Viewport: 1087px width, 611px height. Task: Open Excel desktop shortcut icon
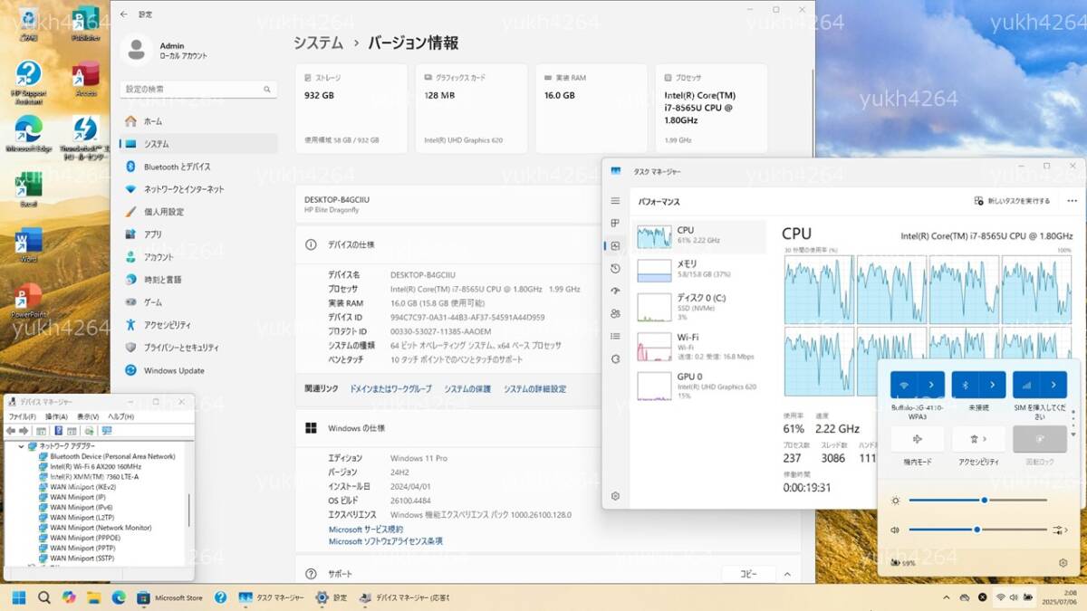point(28,186)
